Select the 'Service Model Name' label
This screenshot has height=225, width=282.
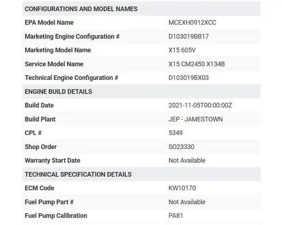click(x=54, y=64)
